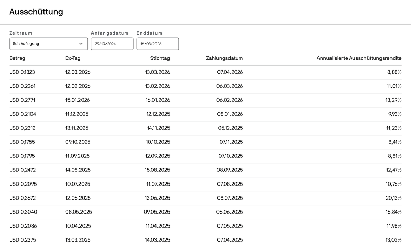Viewport: 411px width, 247px height.
Task: Click Stichtag date 14.11.2025
Action: pos(159,128)
